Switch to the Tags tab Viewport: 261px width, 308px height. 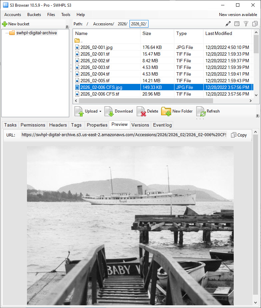click(76, 125)
